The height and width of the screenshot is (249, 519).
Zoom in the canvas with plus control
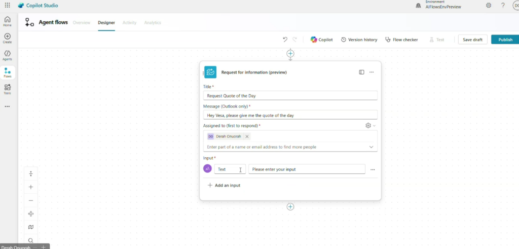pyautogui.click(x=31, y=187)
